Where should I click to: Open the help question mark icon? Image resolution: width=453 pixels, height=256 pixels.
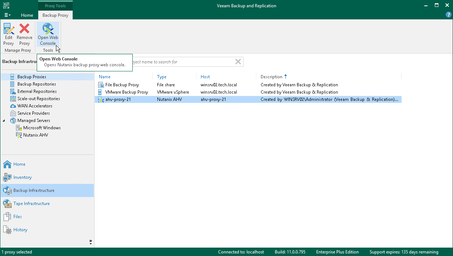[x=449, y=15]
